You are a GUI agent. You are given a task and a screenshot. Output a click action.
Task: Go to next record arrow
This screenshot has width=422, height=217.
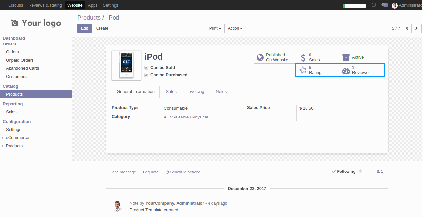point(417,28)
